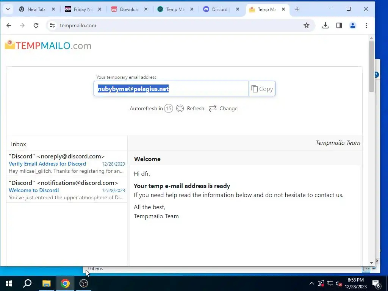Open Chrome downloads icon
This screenshot has width=388, height=291.
[x=325, y=25]
